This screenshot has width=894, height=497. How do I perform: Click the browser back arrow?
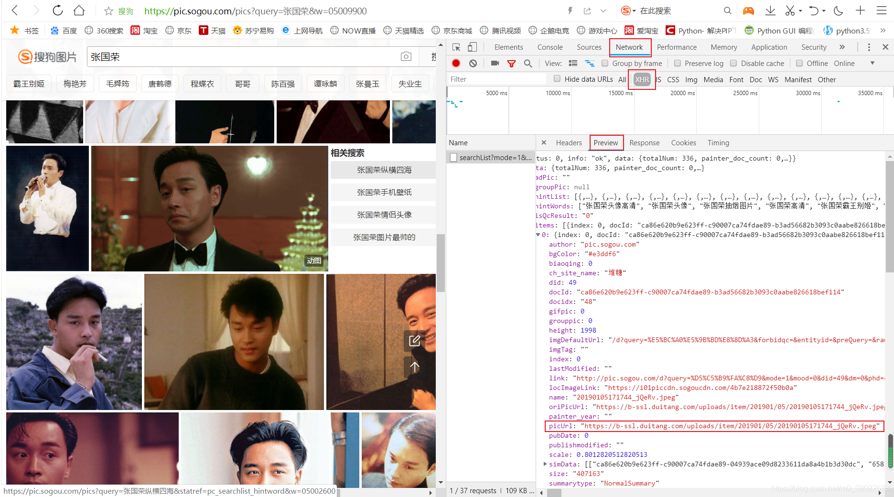pyautogui.click(x=15, y=11)
